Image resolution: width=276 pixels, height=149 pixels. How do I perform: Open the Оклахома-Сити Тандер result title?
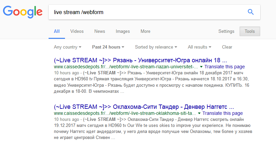tap(144, 107)
